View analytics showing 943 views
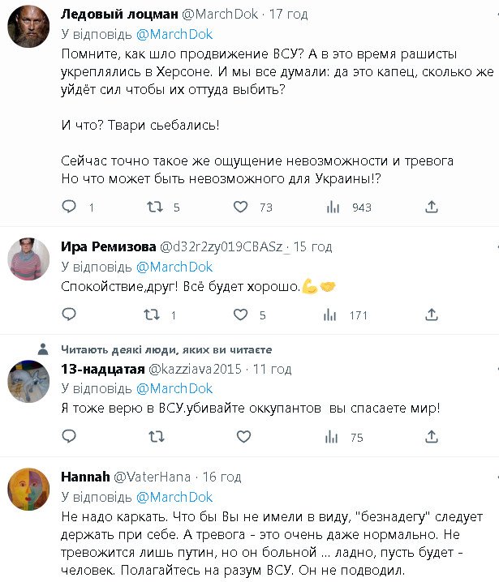 [x=332, y=208]
